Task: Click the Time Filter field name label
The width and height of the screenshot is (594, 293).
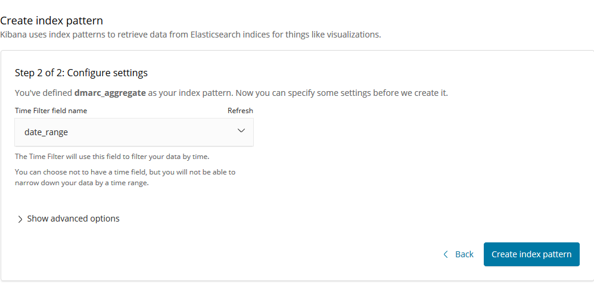Action: point(51,111)
